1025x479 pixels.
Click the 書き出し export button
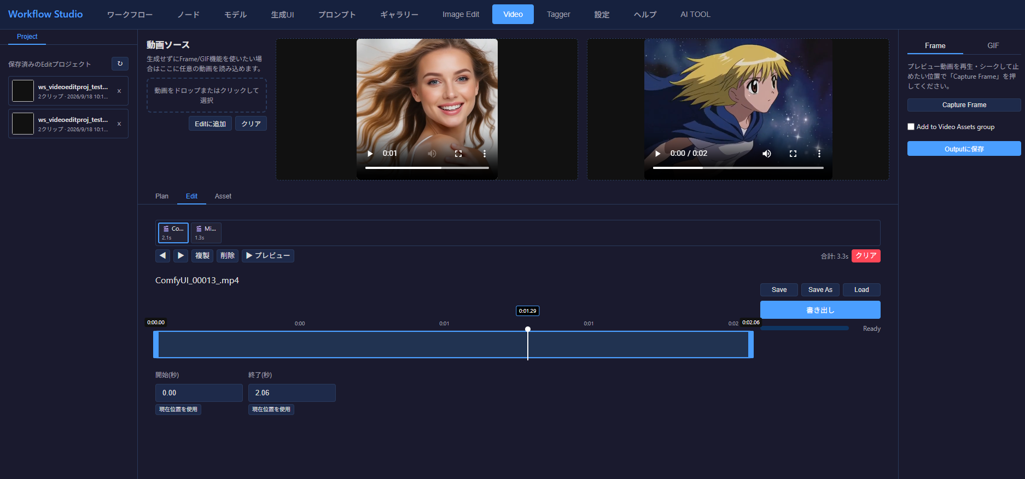coord(820,310)
